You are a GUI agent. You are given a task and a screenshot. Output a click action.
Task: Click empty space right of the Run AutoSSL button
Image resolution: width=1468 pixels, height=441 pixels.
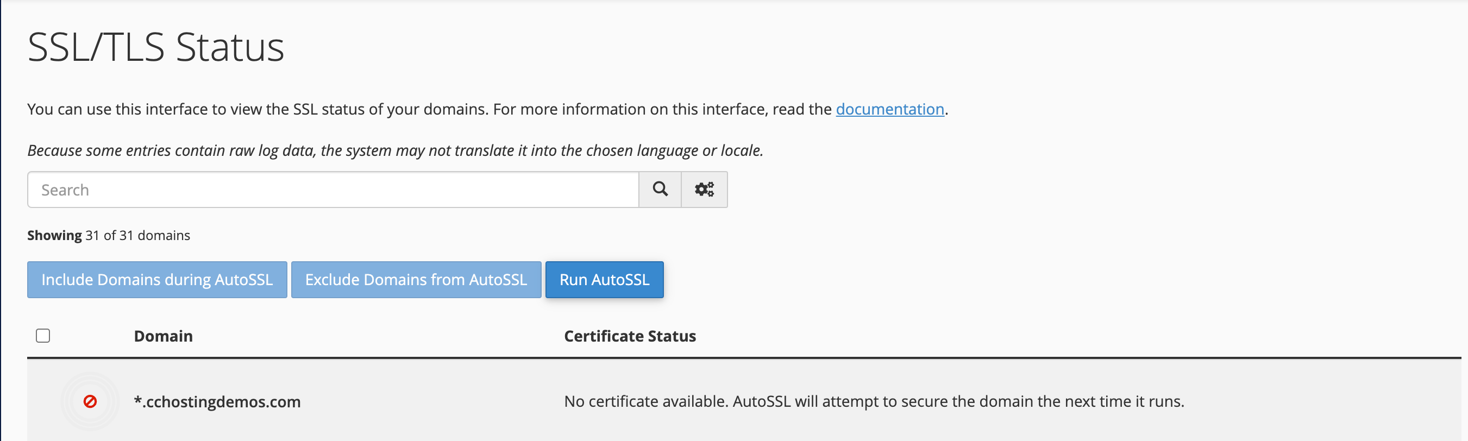969,280
